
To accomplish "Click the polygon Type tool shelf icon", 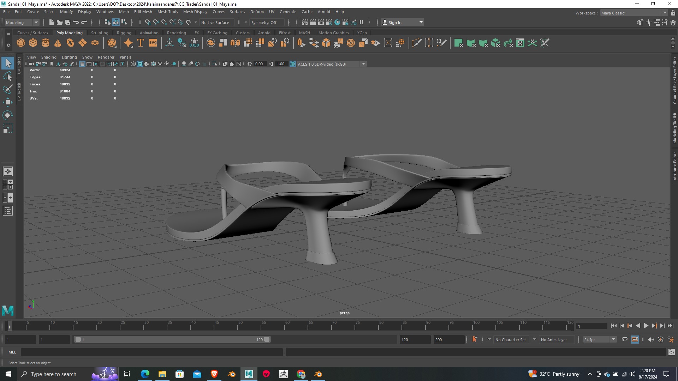I will [x=141, y=43].
